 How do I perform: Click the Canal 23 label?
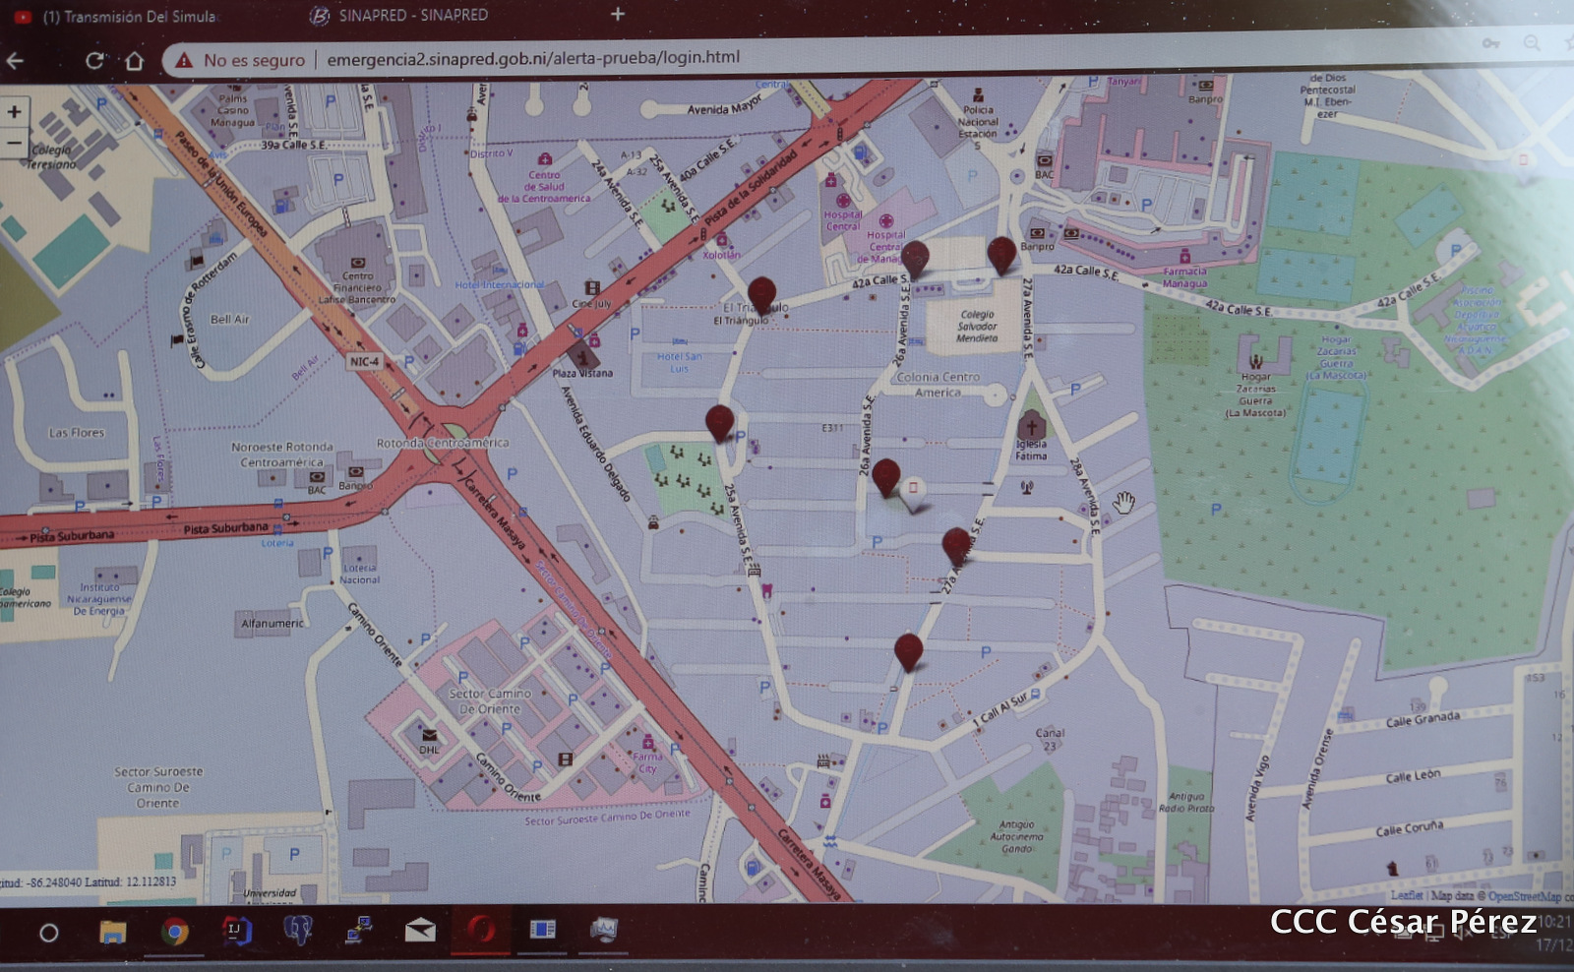1050,739
